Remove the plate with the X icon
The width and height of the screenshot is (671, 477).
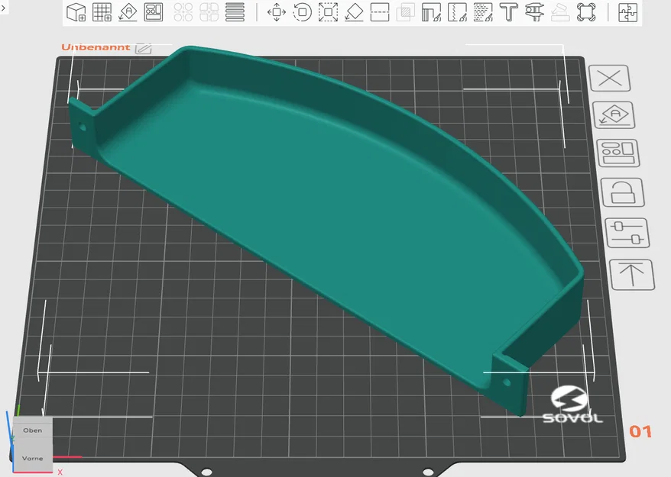(x=610, y=78)
